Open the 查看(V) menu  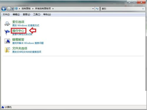[x=26, y=14]
